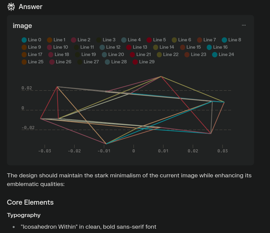Screen dimensions: 270x233
Task: Click the Perplexity logo beside Answer
Action: coord(11,6)
